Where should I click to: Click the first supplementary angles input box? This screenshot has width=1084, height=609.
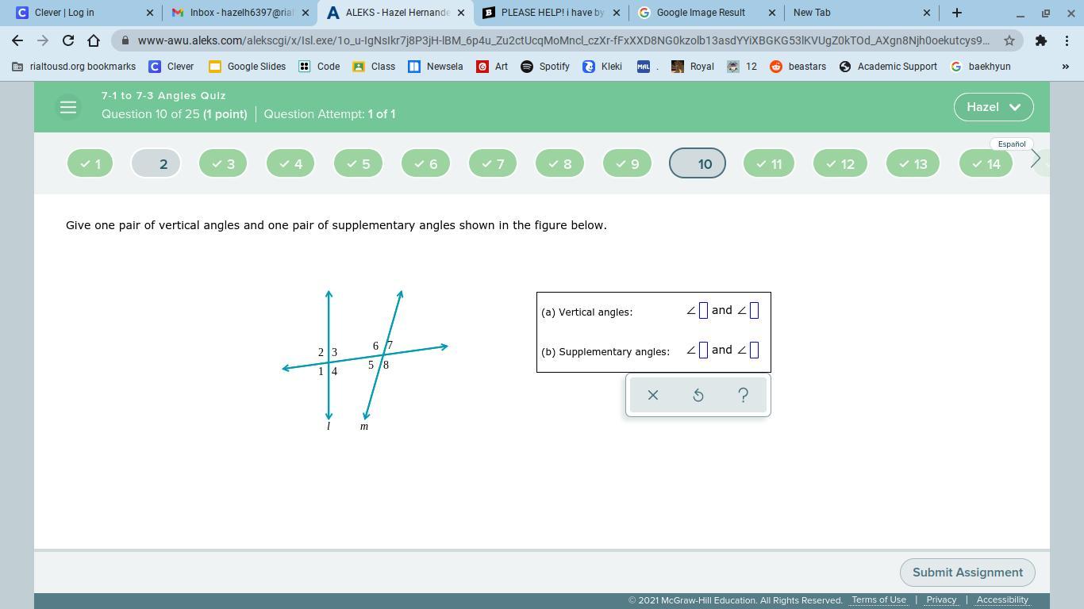pyautogui.click(x=703, y=350)
